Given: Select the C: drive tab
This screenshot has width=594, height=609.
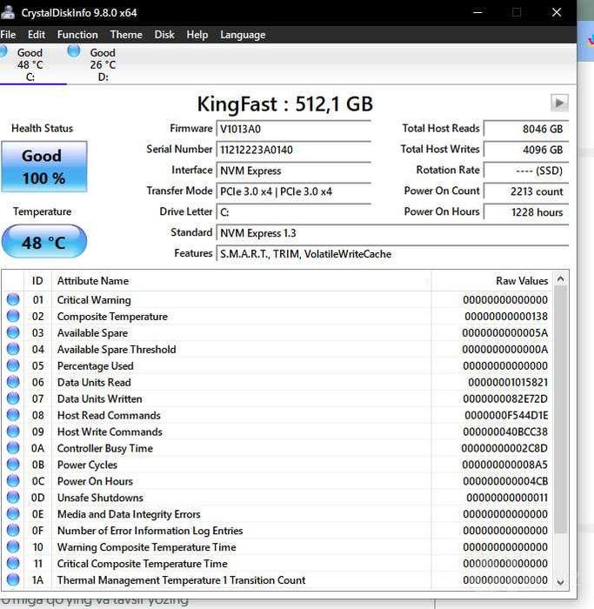Looking at the screenshot, I should (x=30, y=64).
